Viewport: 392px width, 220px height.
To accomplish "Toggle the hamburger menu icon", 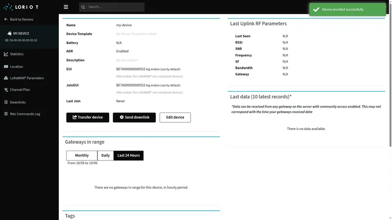I will click(x=66, y=7).
